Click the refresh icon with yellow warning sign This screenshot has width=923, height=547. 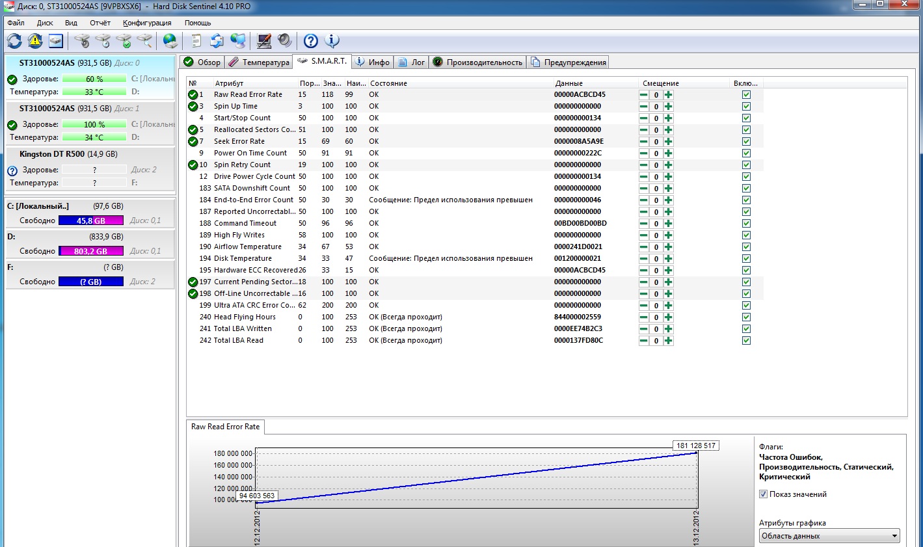[35, 41]
